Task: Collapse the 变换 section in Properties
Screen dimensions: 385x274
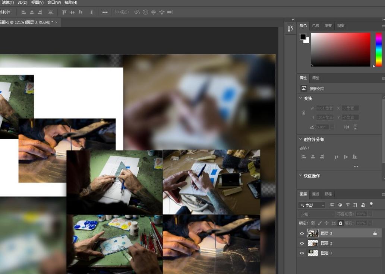Action: pos(300,98)
